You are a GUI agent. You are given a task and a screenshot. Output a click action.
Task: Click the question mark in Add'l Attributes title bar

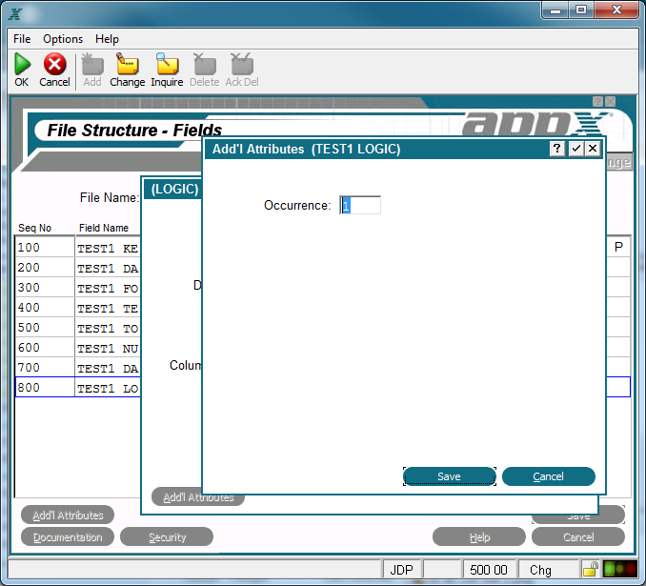tap(557, 149)
